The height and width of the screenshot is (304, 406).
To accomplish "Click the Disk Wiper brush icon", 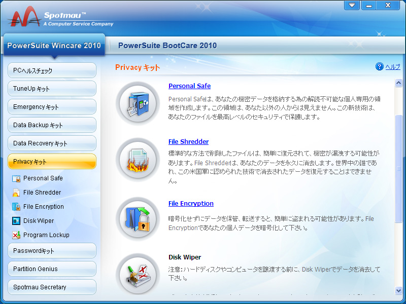I will (x=138, y=275).
